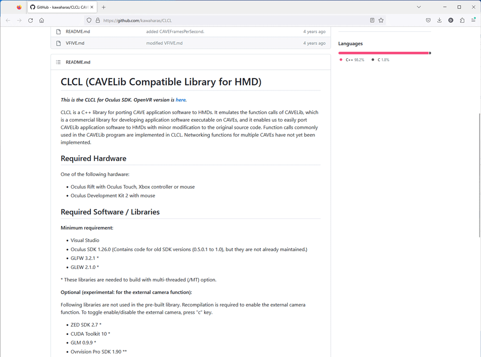This screenshot has width=481, height=357.
Task: Click the README.md title in the readme header
Action: tap(78, 62)
